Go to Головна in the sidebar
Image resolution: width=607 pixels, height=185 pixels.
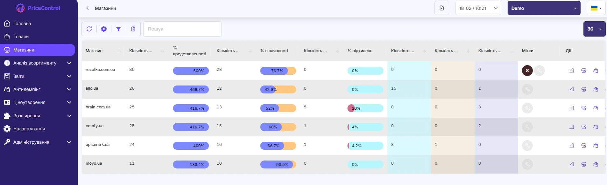coord(38,24)
